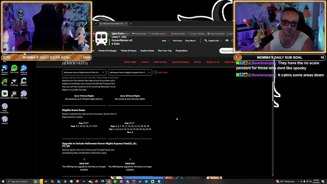The height and width of the screenshot is (184, 327).
Task: Open The Higher Lower Game bookmark
Action: (157, 34)
